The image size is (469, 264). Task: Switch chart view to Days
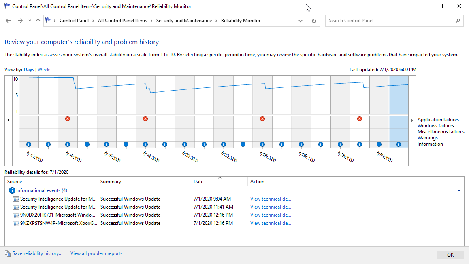coord(29,70)
